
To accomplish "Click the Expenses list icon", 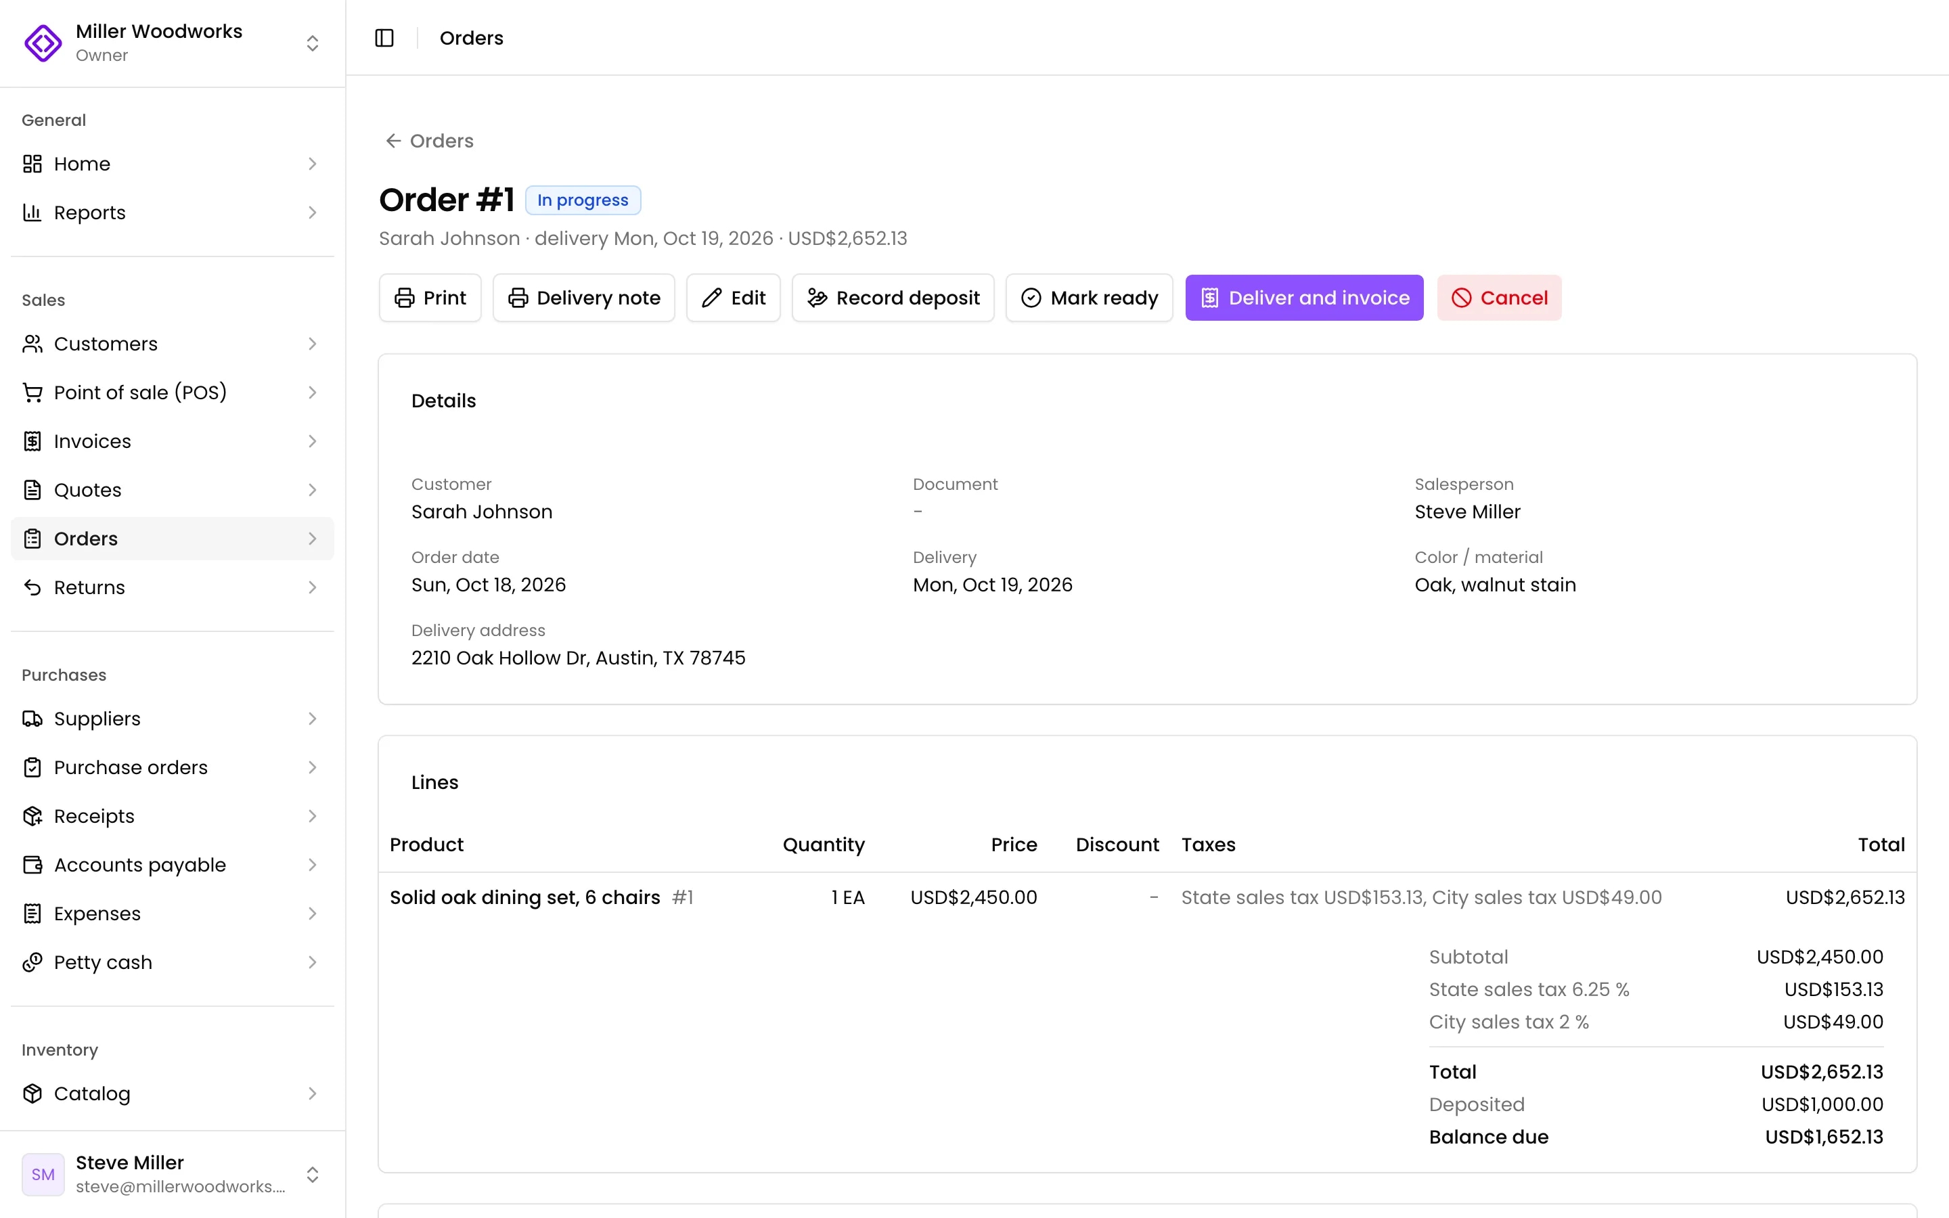I will pos(32,913).
